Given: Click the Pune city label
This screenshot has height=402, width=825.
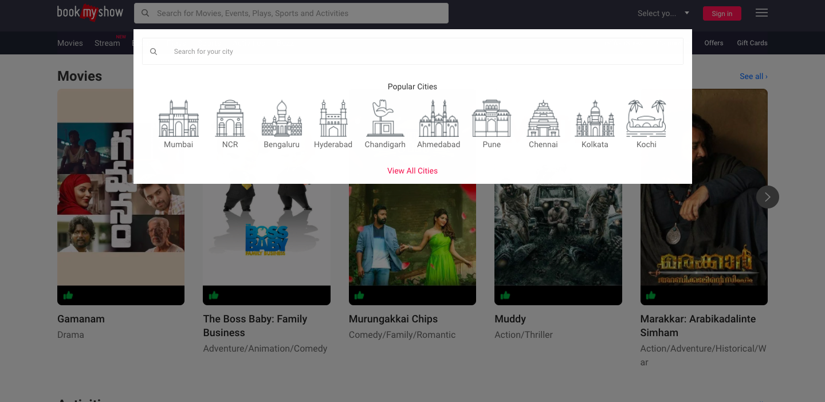Looking at the screenshot, I should 492,144.
